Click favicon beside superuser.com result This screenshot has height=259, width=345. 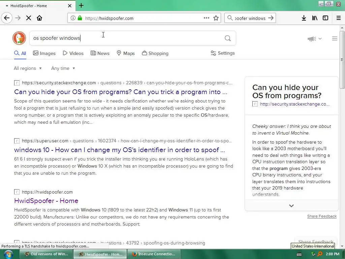click(x=17, y=141)
